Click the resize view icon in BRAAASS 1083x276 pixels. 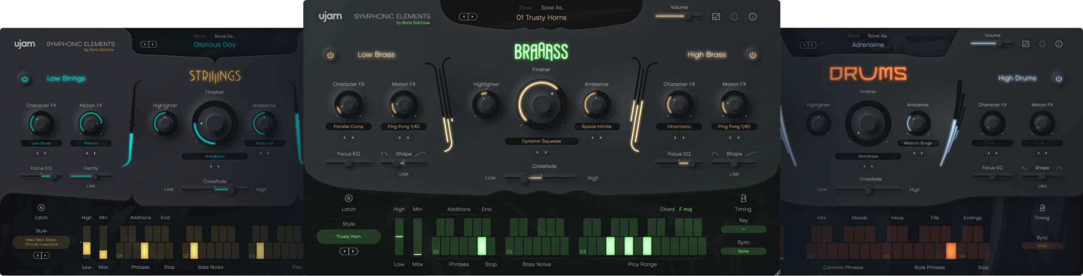[x=716, y=17]
